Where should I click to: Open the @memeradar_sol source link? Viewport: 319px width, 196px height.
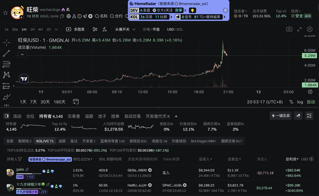coord(194,4)
